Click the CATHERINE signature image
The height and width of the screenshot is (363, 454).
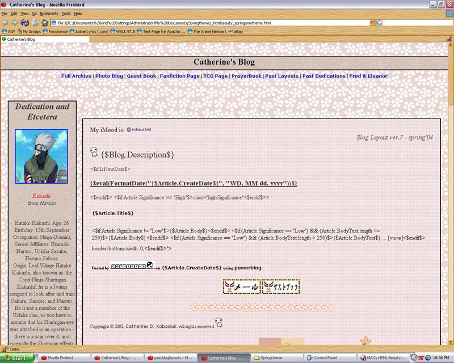tap(132, 265)
